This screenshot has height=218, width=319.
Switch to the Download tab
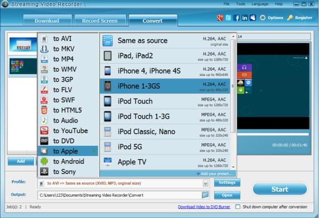pyautogui.click(x=47, y=21)
